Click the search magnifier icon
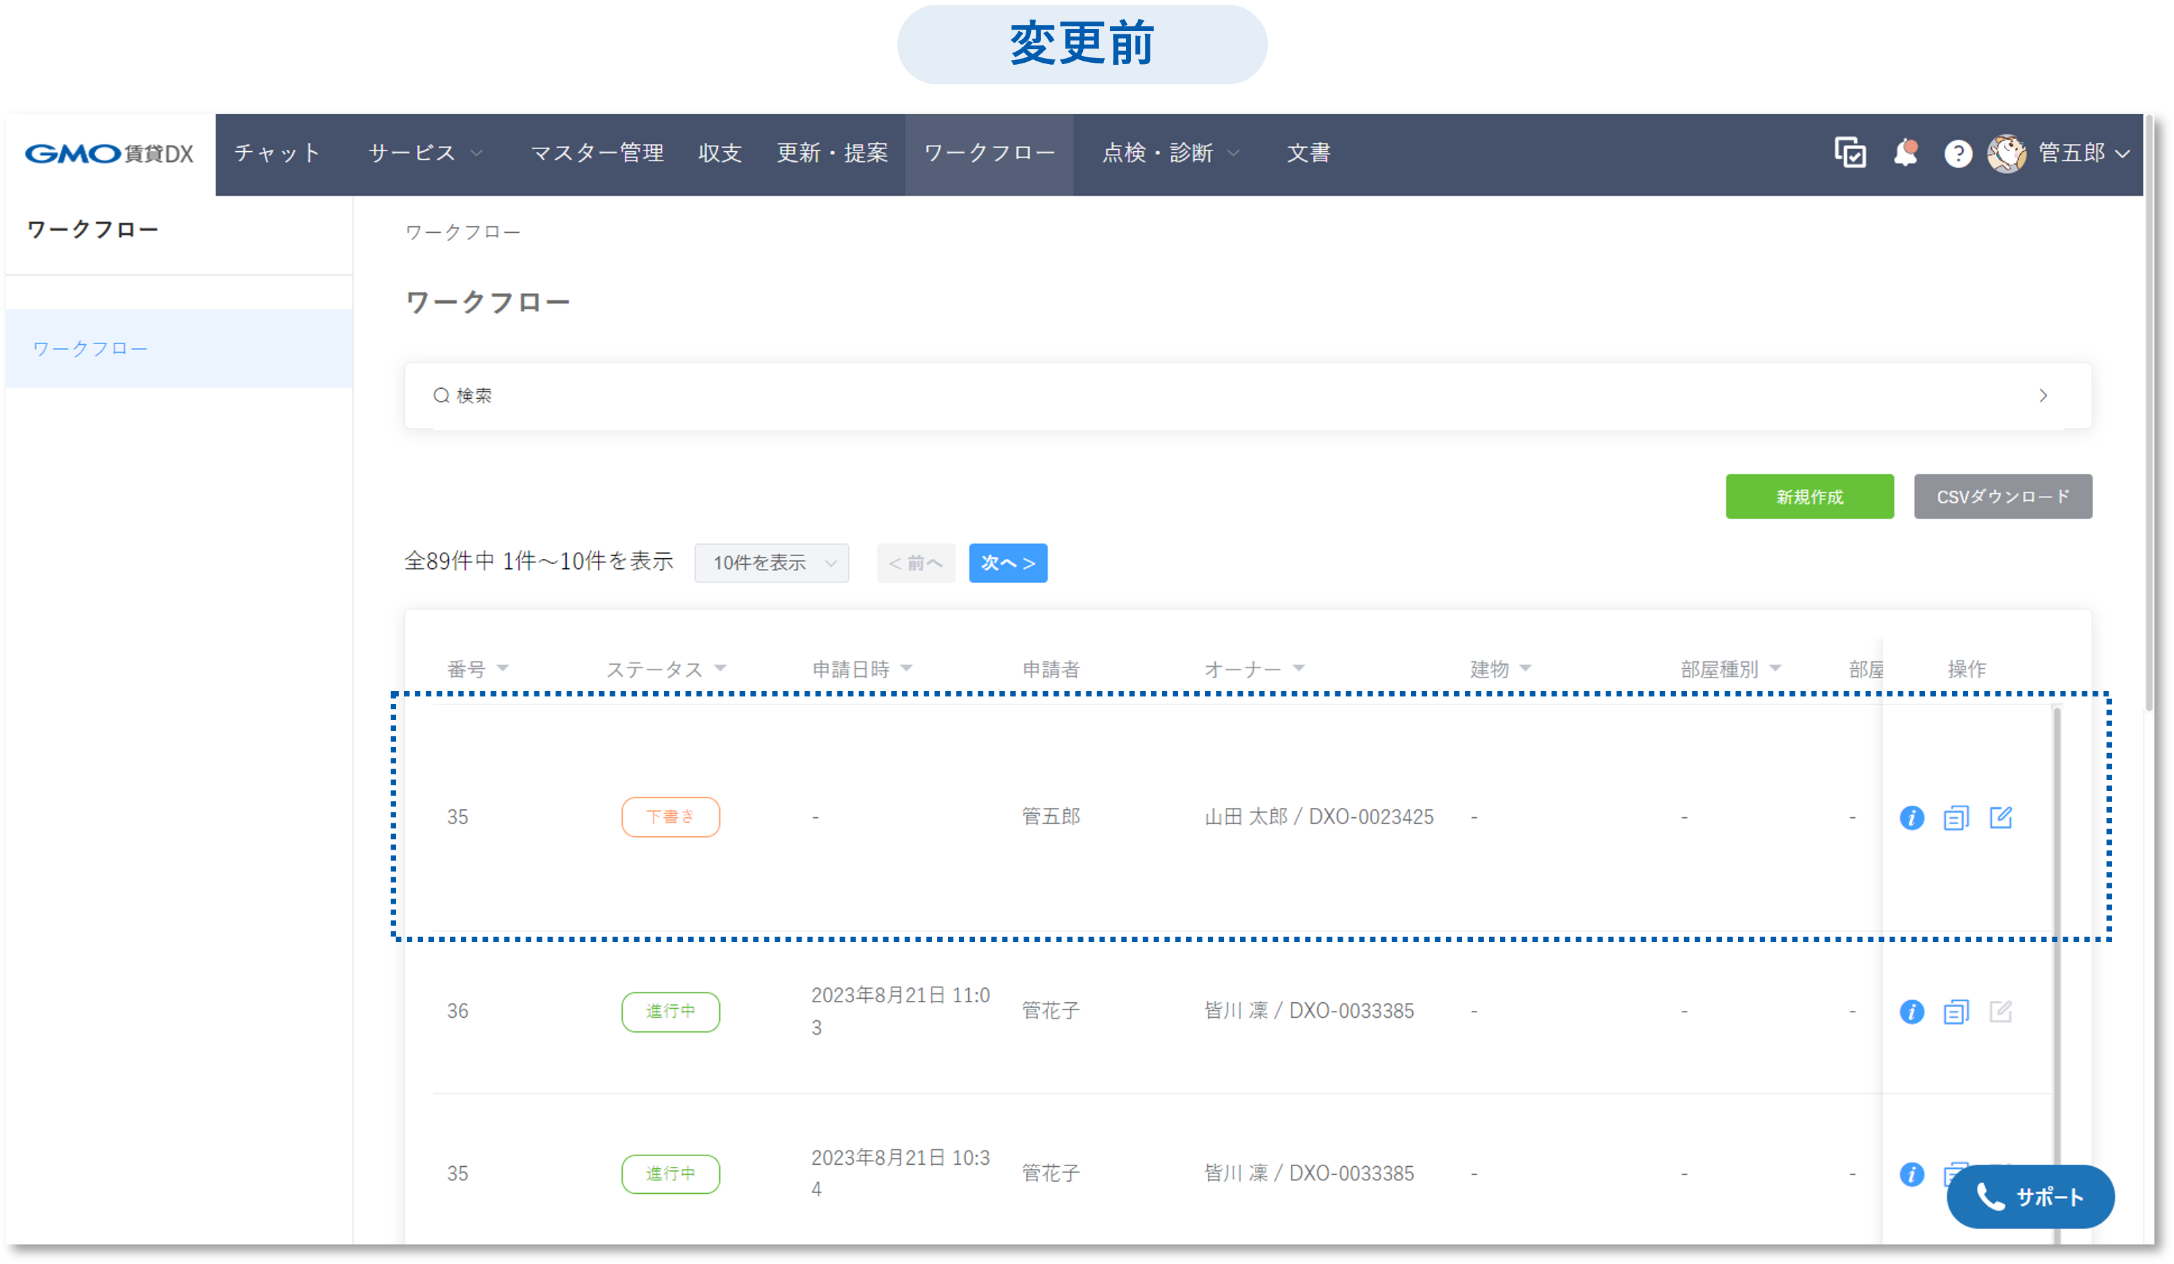 [442, 394]
